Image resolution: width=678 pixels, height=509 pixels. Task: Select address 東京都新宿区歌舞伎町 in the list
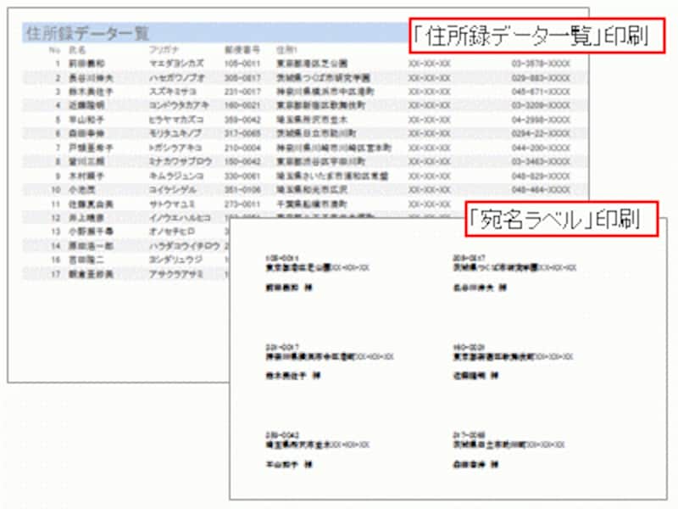321,105
